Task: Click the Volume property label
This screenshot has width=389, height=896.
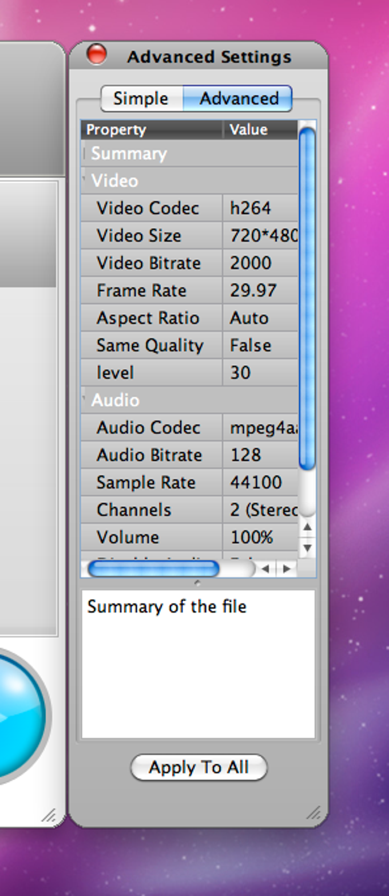Action: [x=128, y=538]
